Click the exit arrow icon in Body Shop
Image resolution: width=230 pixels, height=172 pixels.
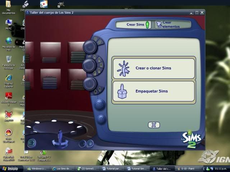31,143
